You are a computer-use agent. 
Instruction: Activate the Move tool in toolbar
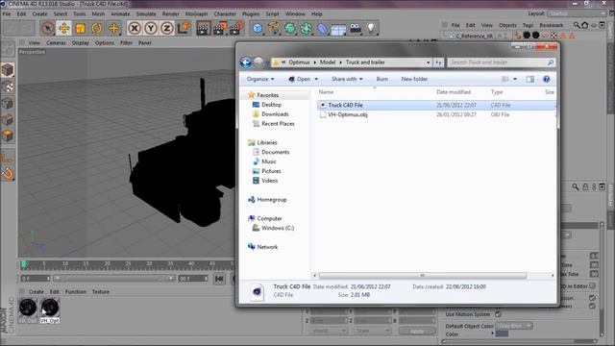coord(64,28)
